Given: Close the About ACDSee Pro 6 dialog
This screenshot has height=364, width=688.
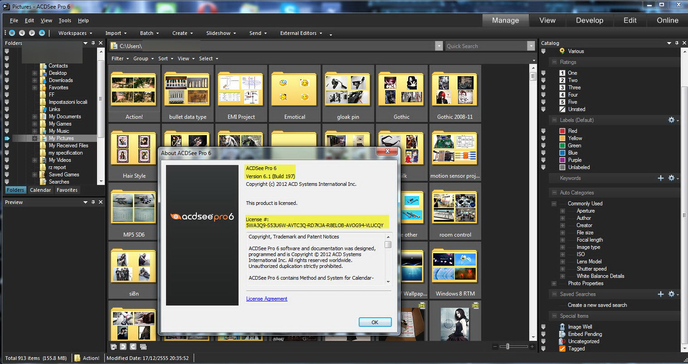Looking at the screenshot, I should coord(387,151).
